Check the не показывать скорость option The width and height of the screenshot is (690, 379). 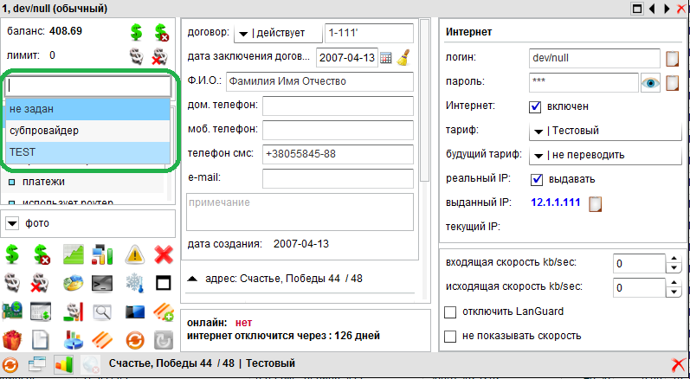pyautogui.click(x=450, y=335)
